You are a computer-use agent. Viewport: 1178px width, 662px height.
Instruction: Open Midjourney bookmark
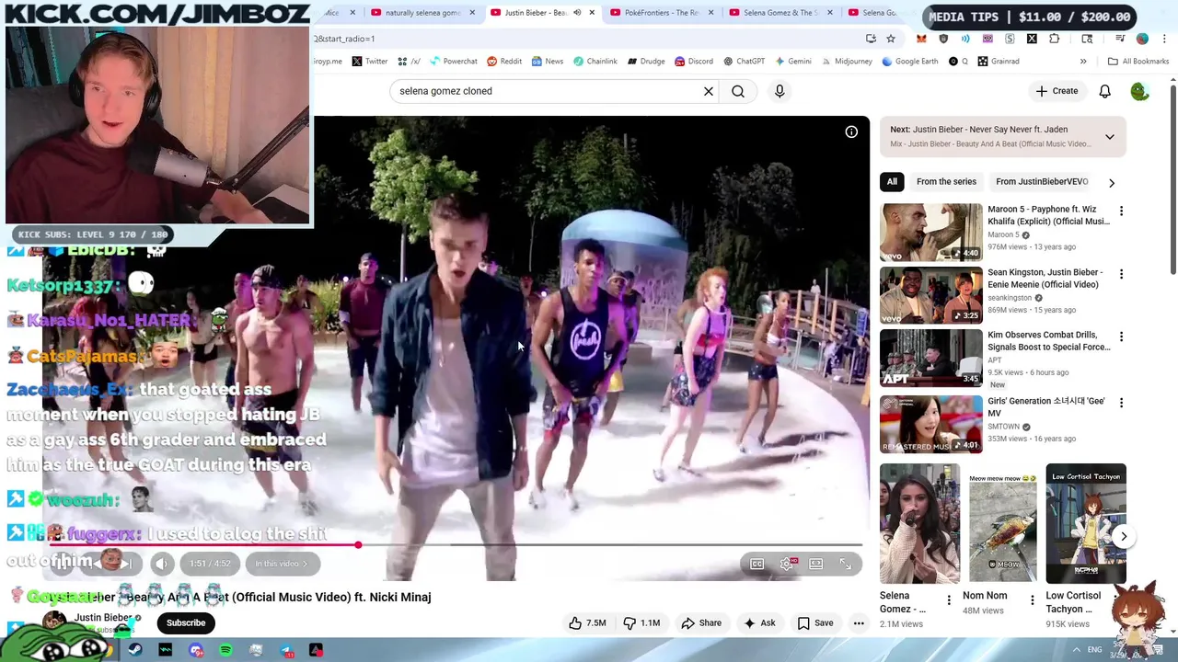847,62
